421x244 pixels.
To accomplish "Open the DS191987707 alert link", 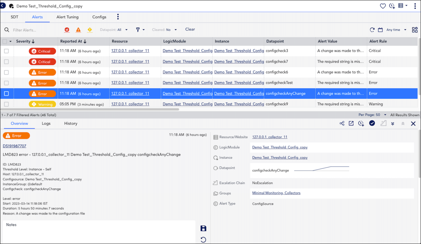I will coord(15,146).
